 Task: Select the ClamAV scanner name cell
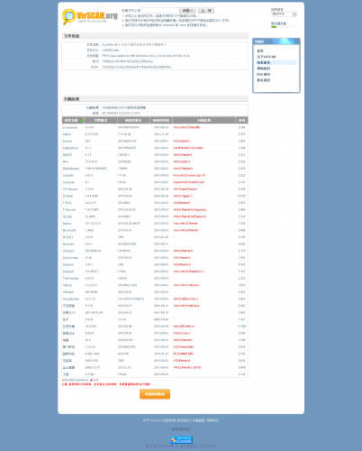tap(68, 175)
